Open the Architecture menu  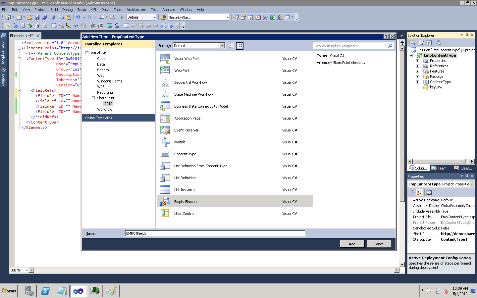[136, 10]
